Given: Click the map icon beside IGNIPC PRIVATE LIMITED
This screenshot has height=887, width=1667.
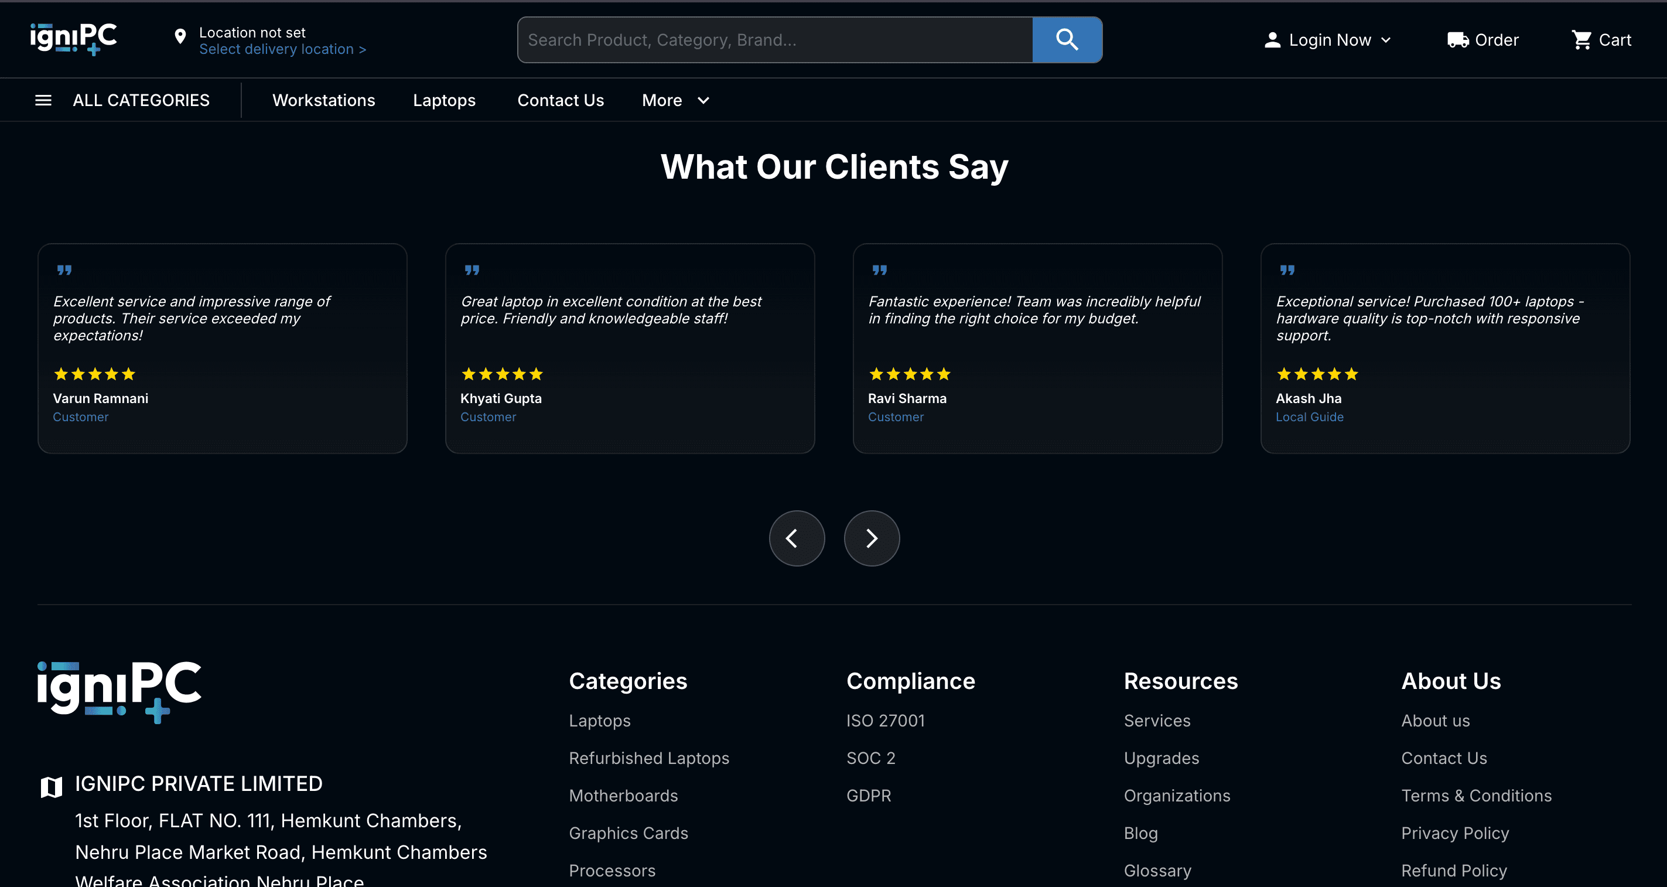Looking at the screenshot, I should point(51,787).
